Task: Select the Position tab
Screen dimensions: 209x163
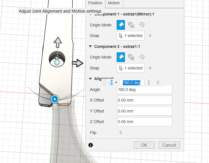Action: pyautogui.click(x=95, y=3)
